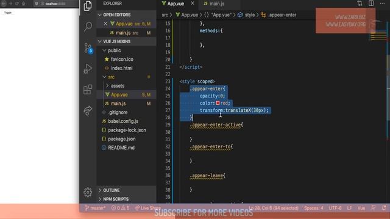Change language mode from Vue

361,208
